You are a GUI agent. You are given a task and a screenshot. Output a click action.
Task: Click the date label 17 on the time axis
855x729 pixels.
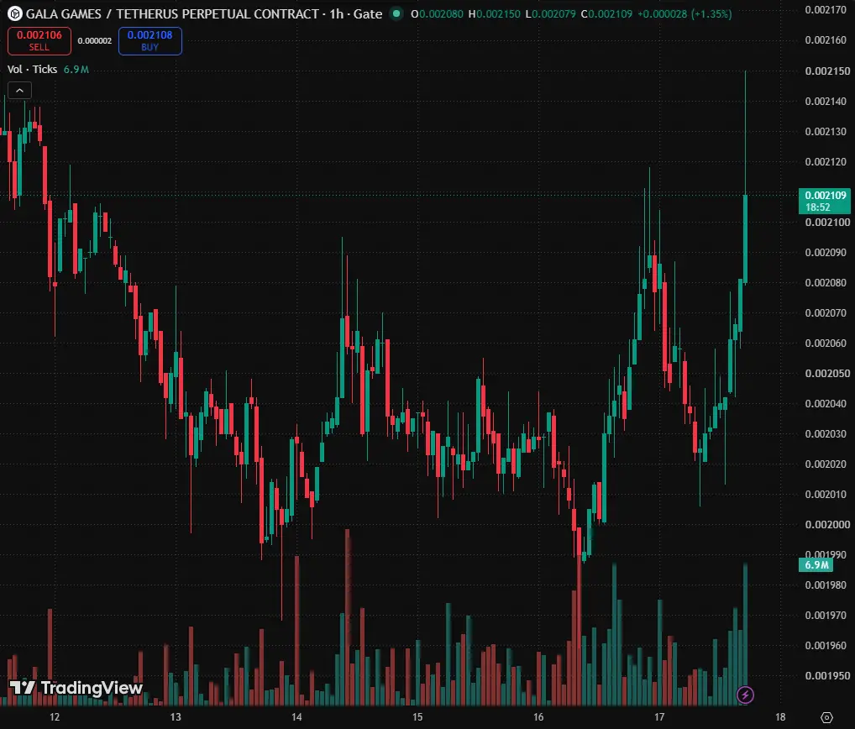660,717
